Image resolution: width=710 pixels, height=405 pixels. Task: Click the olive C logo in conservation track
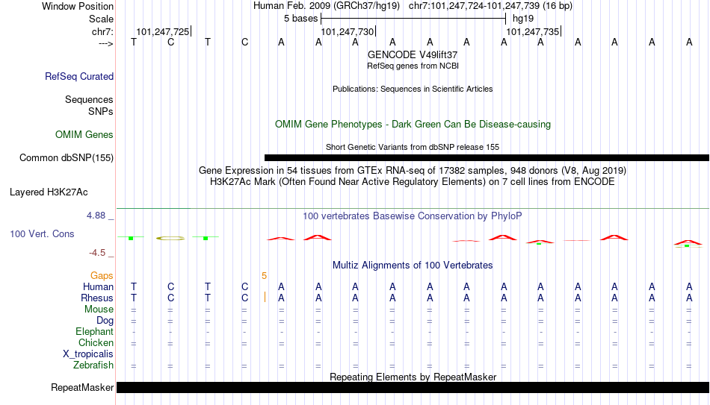[170, 238]
